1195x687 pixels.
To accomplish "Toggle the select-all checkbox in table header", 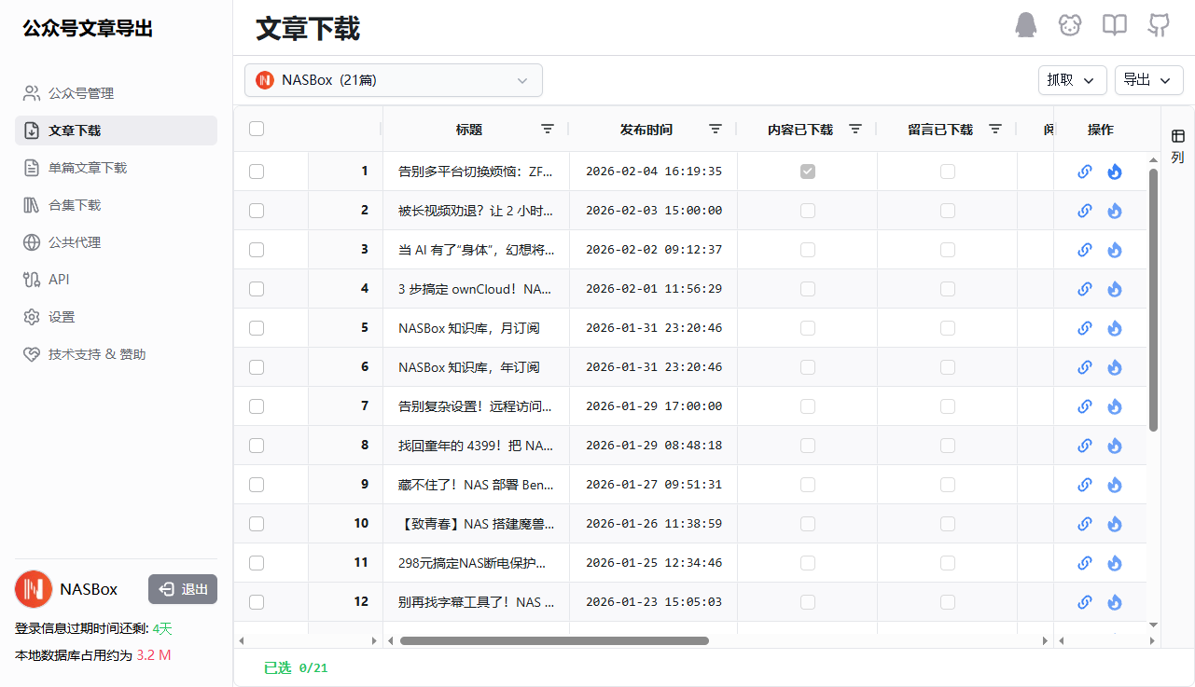I will pos(257,130).
